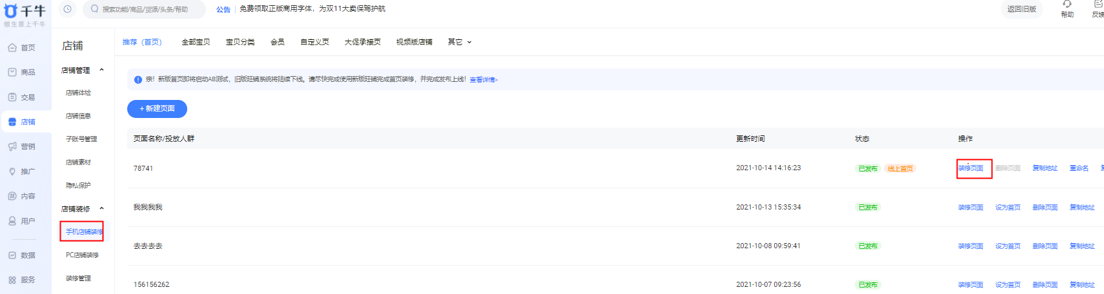
Task: Switch to the 自定义页 tab
Action: click(x=314, y=42)
